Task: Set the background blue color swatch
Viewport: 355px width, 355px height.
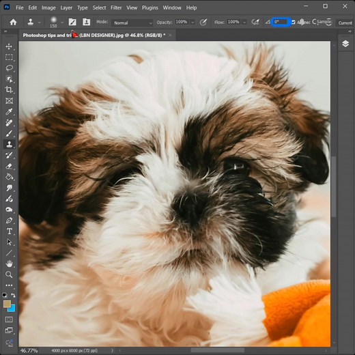Action: [x=12, y=309]
